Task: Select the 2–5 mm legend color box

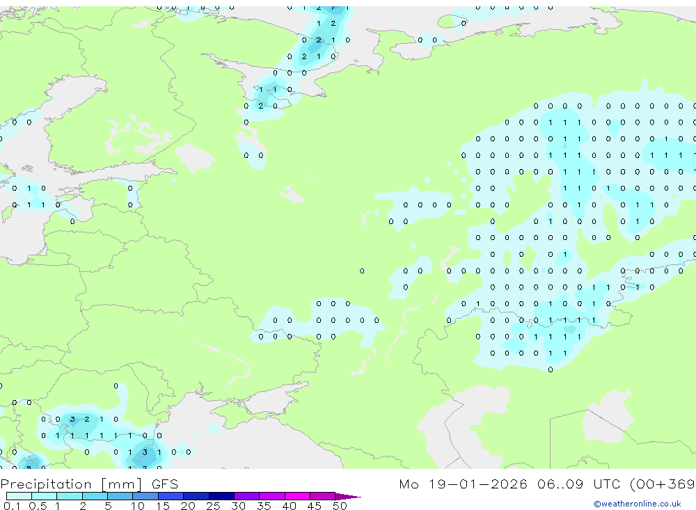Action: coord(95,496)
